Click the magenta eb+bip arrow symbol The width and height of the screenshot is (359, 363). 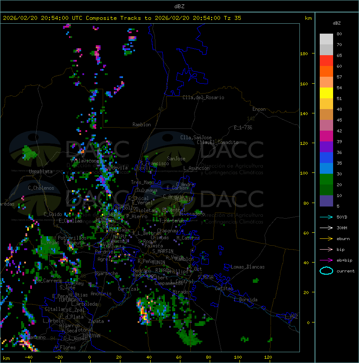pyautogui.click(x=326, y=260)
